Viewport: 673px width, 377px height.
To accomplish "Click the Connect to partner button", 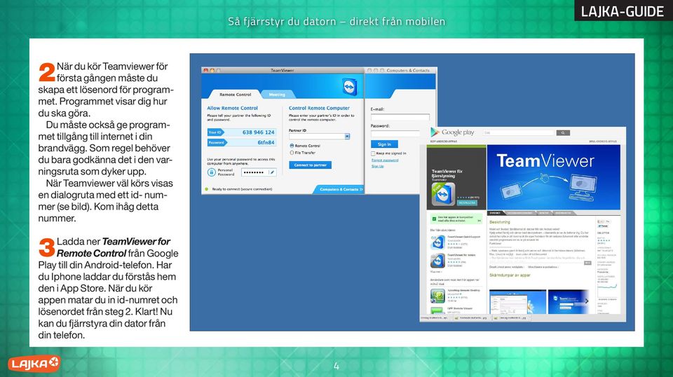I will 311,165.
